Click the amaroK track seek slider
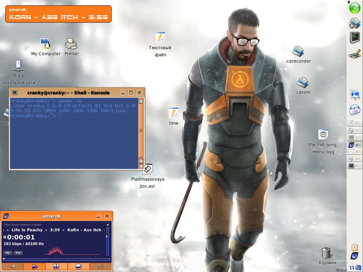 [x=56, y=260]
